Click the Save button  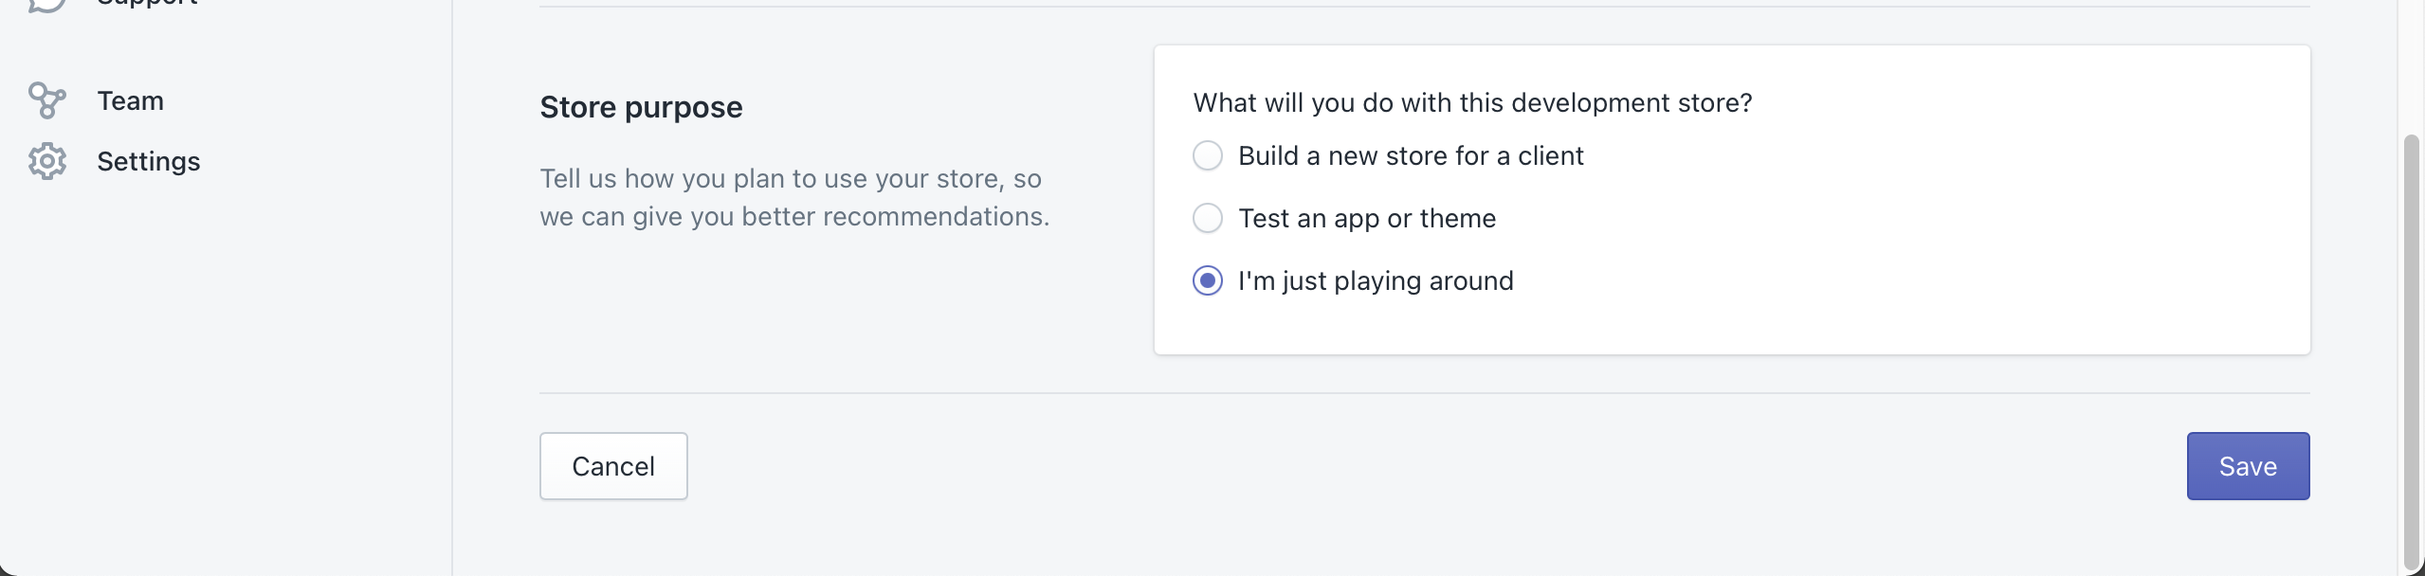[x=2248, y=466]
